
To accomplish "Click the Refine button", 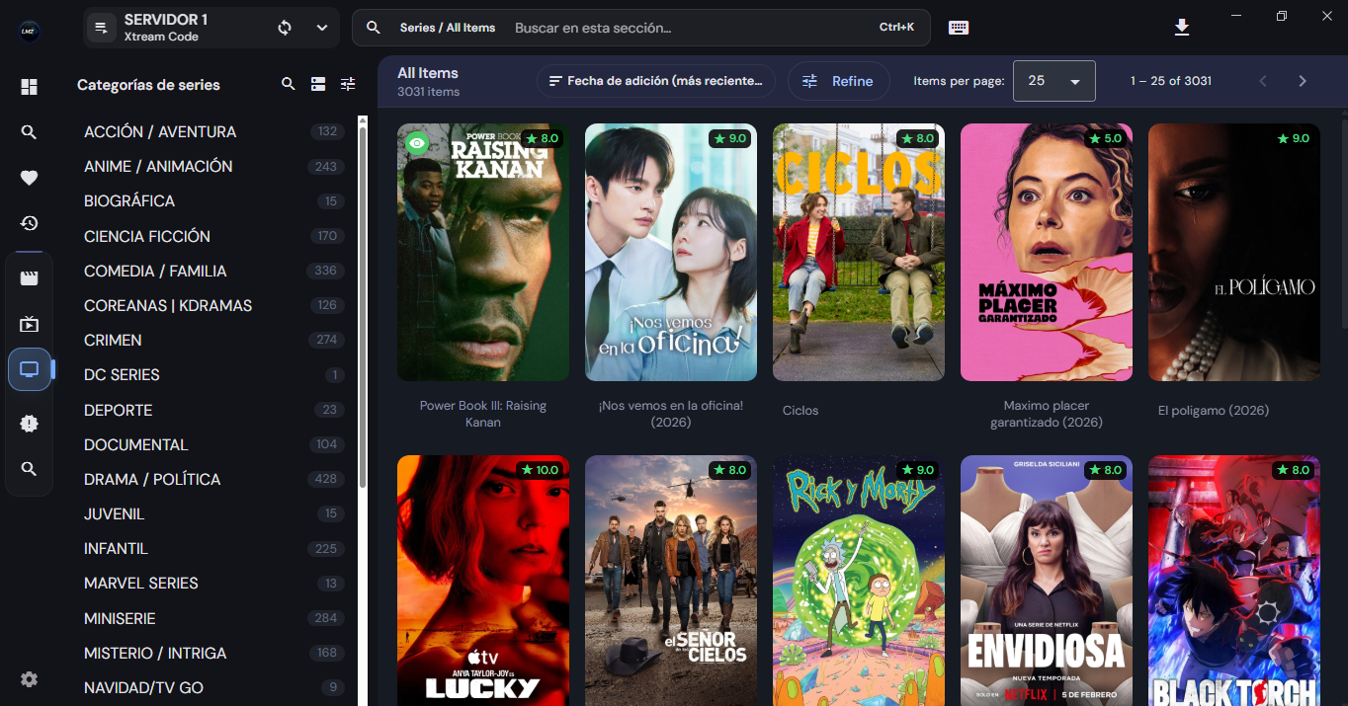I will point(839,81).
